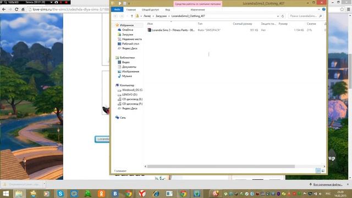The image size is (352, 198).
Task: Switch to large icons view in status bar
Action: [323, 171]
